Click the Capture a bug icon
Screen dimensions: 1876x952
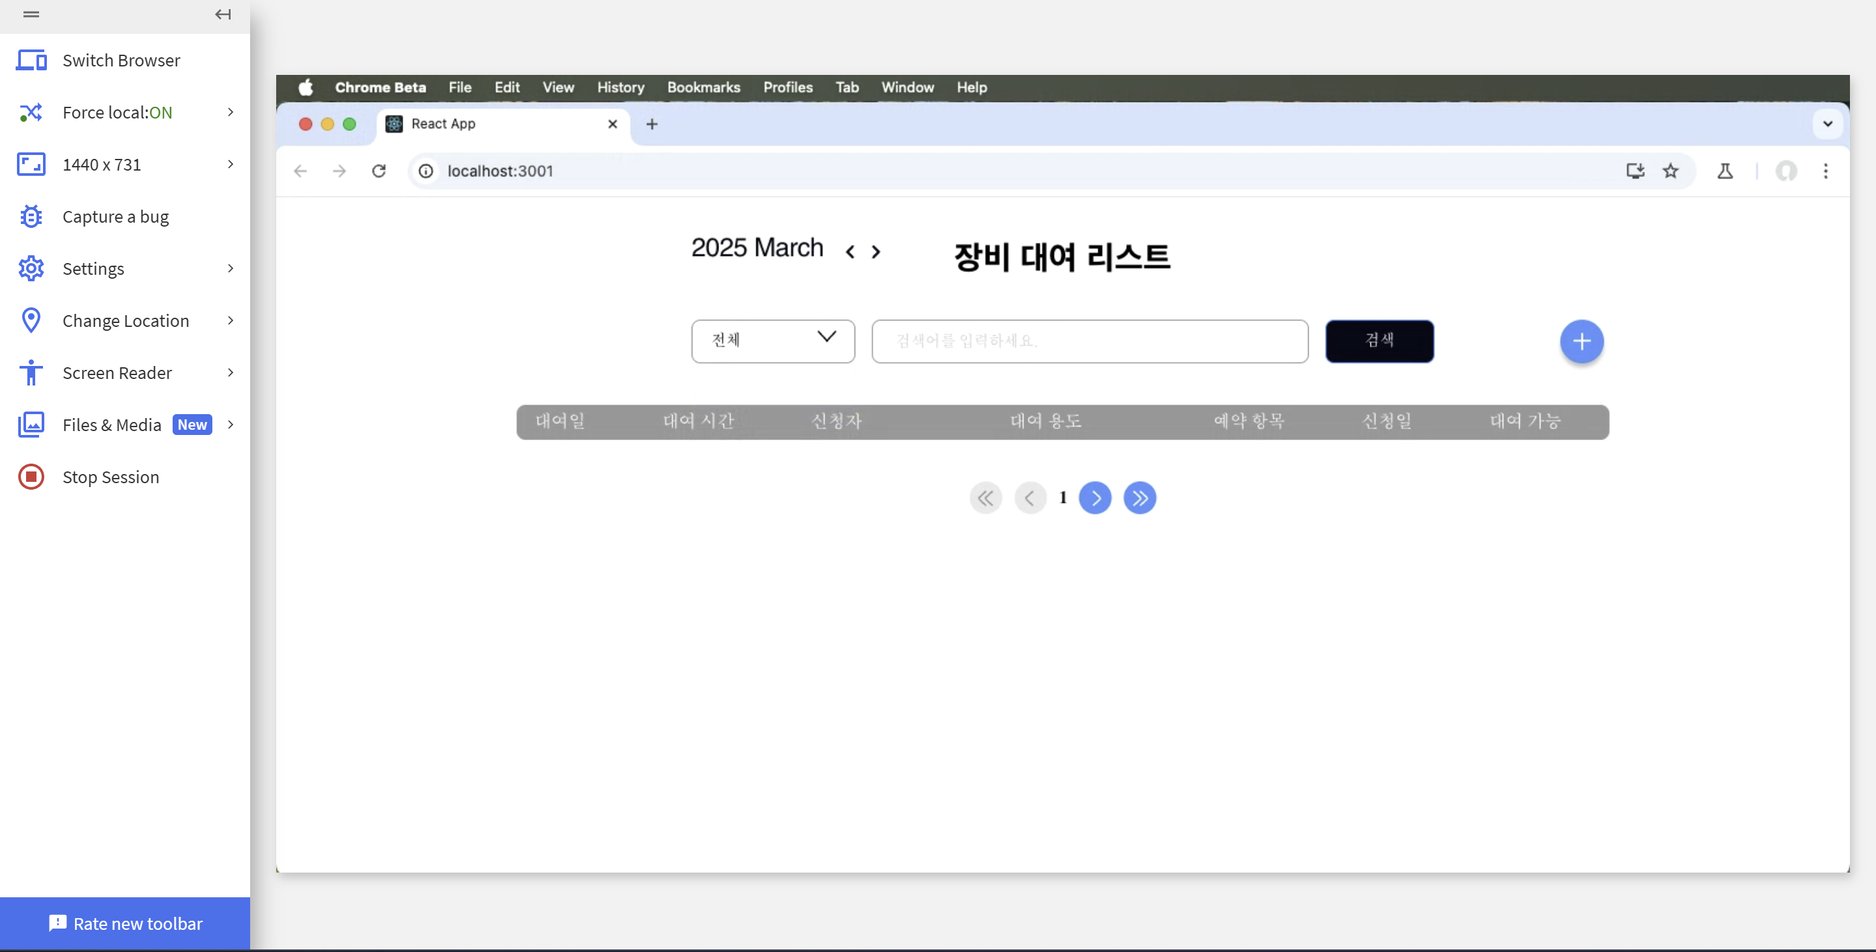pos(31,216)
